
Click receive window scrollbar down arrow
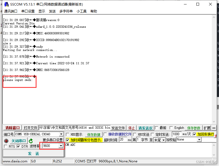point(214,122)
